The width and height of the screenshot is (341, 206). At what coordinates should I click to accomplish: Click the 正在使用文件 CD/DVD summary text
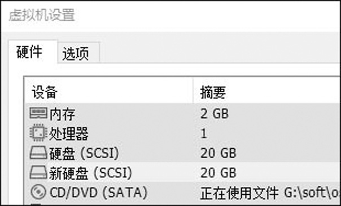239,193
